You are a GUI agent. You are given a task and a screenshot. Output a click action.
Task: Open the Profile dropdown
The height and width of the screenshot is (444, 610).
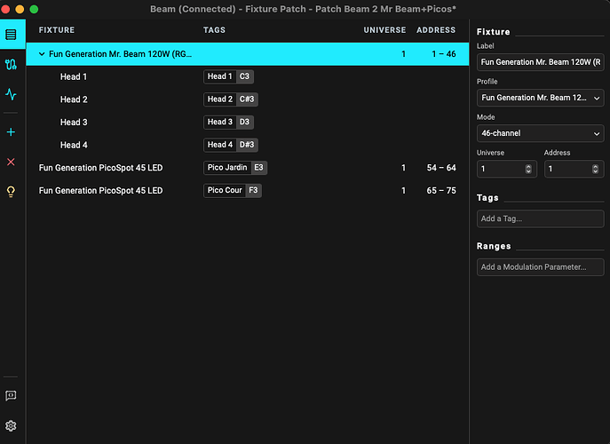click(540, 98)
